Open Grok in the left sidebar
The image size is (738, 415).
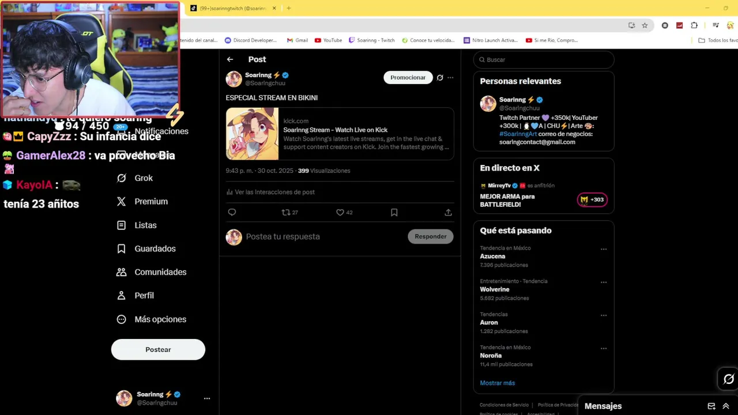coord(135,178)
